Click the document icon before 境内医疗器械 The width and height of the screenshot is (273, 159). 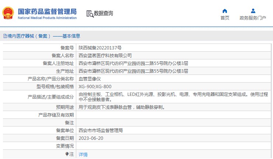5,36
